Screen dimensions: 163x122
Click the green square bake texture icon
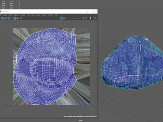pyautogui.click(x=86, y=18)
